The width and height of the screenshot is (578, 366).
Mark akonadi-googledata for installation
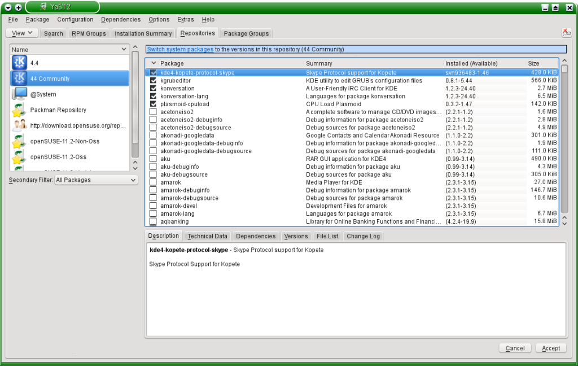[153, 136]
